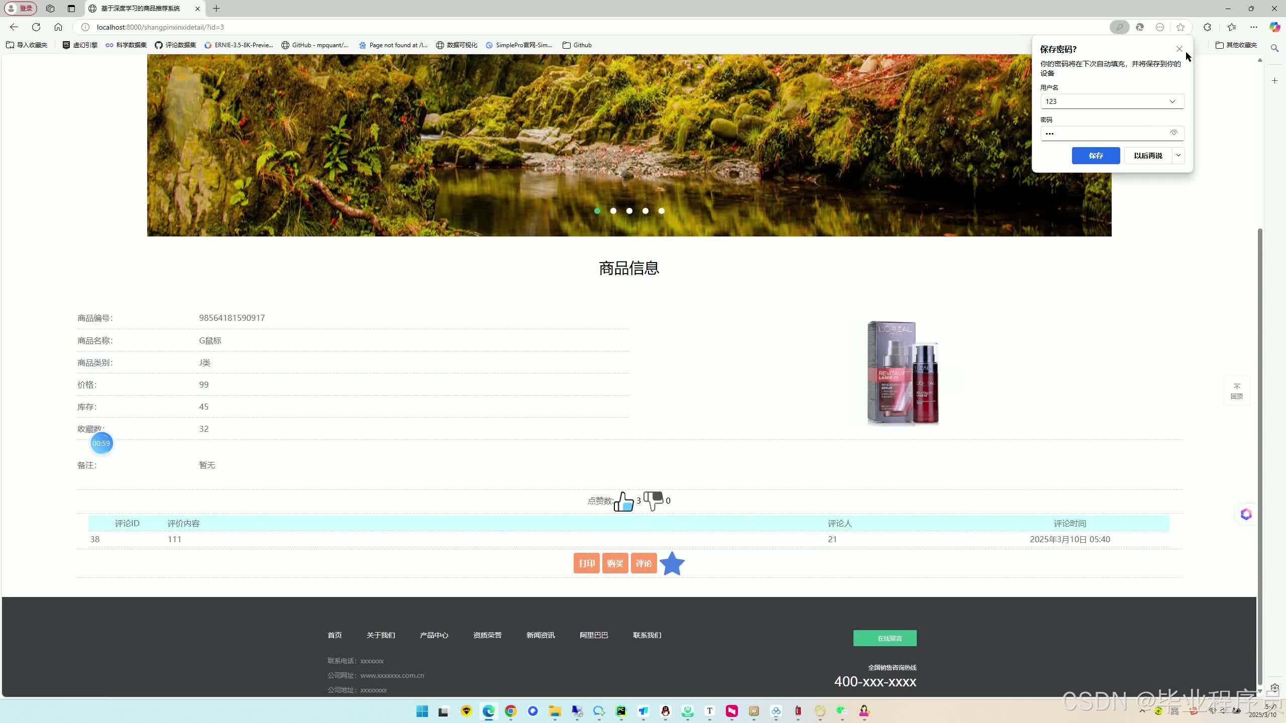The width and height of the screenshot is (1286, 723).
Task: Open the 阿里巴巴 footer link
Action: coord(594,635)
